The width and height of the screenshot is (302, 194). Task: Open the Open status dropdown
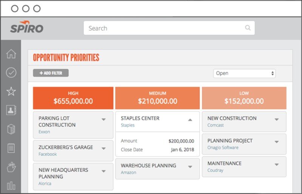click(x=244, y=73)
